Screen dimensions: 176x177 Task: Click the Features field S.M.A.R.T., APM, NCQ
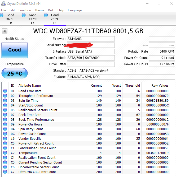[x=121, y=77]
